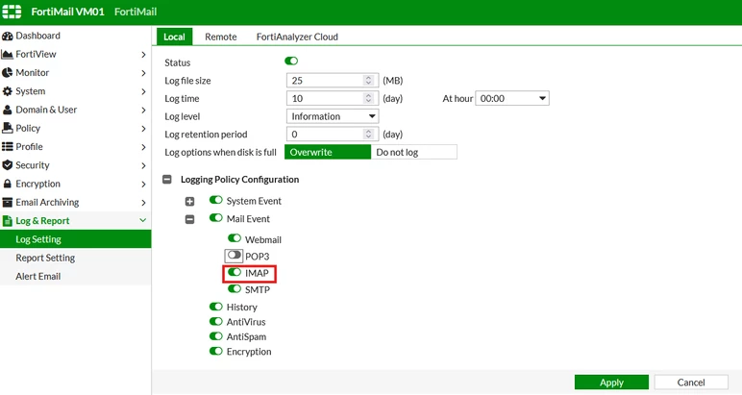Enable POP3 logging switch
The image size is (742, 395).
(x=234, y=255)
